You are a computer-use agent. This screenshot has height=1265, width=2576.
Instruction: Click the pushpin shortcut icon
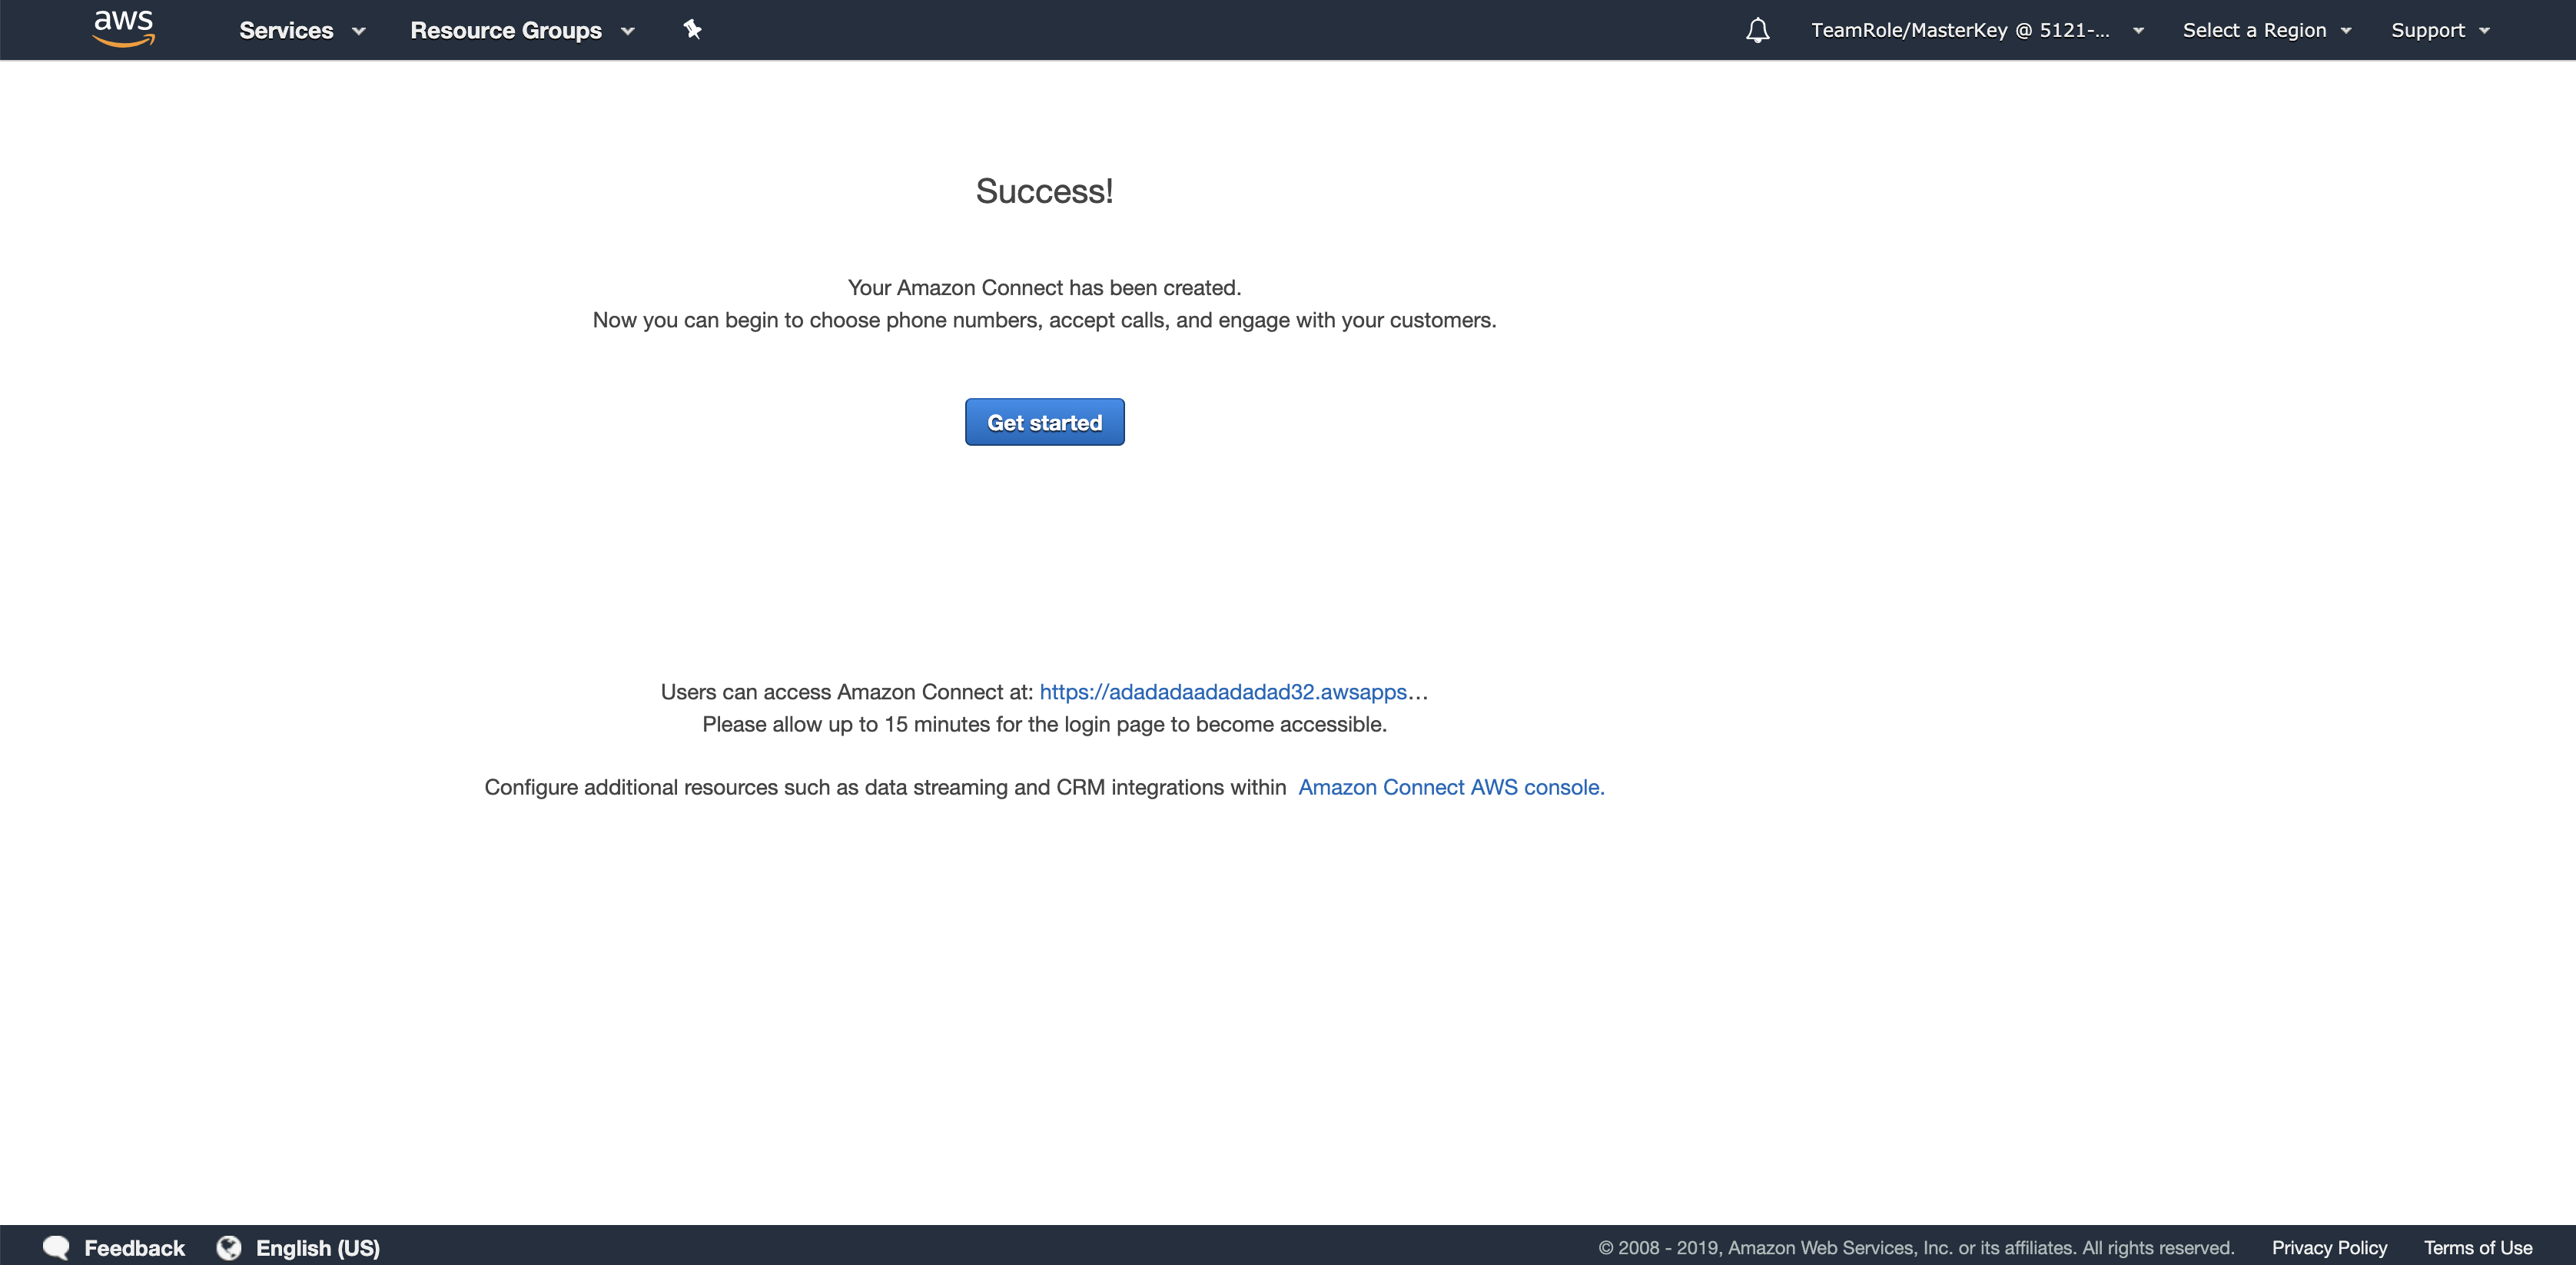692,29
